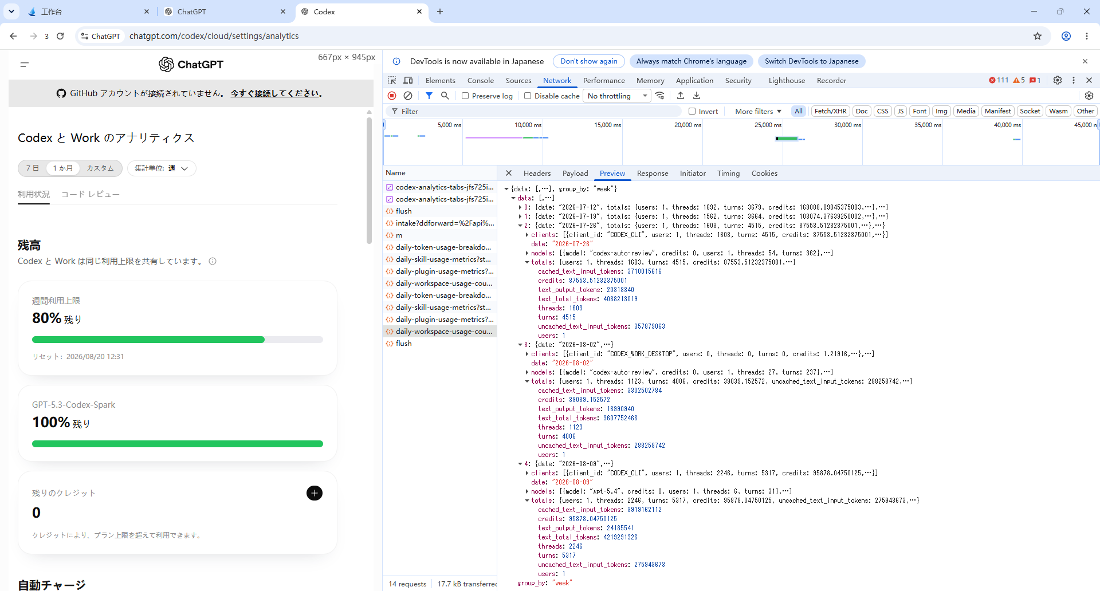Filter requests by Img type
Screen dimensions: 1100x591
pyautogui.click(x=941, y=111)
